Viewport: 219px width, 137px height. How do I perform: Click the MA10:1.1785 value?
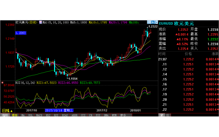(98, 22)
